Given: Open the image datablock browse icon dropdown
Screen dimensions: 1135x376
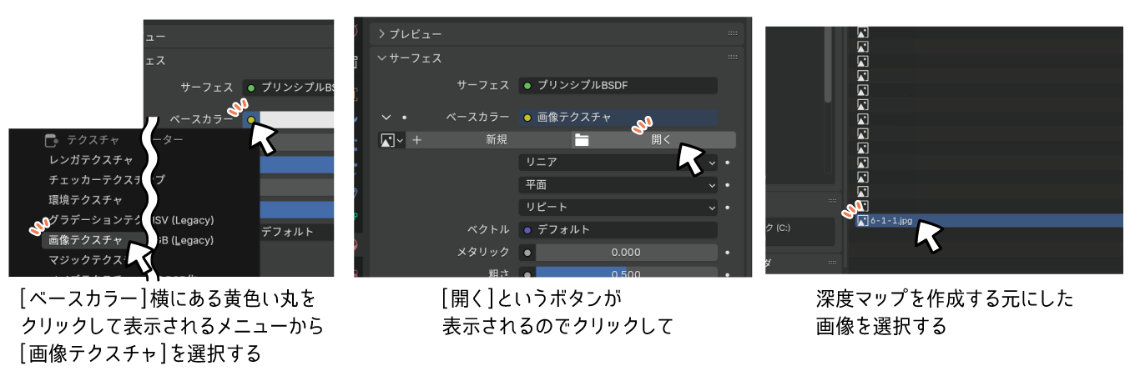Looking at the screenshot, I should (x=391, y=140).
